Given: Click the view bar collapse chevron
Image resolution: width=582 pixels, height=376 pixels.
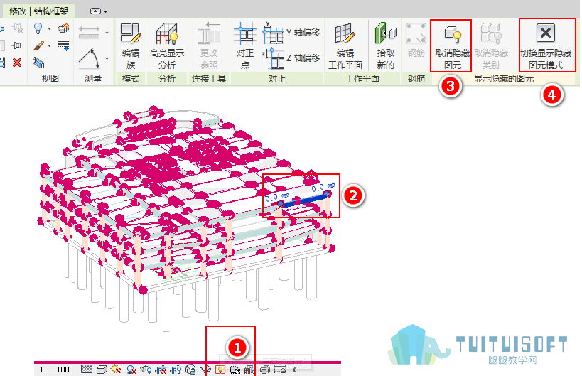Looking at the screenshot, I should (294, 370).
